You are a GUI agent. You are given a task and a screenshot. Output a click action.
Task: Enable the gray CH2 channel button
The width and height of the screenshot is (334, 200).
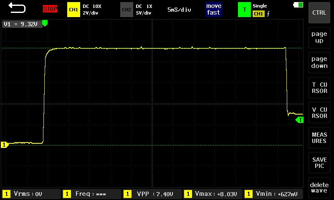coord(127,10)
